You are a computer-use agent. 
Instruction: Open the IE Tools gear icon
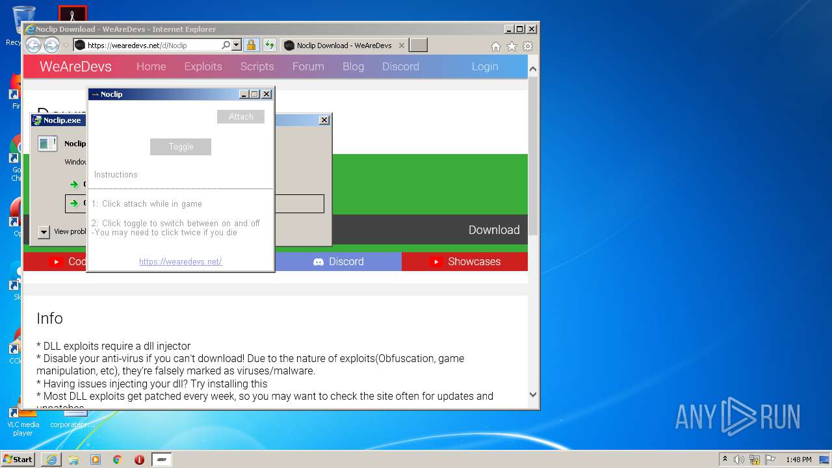(528, 46)
